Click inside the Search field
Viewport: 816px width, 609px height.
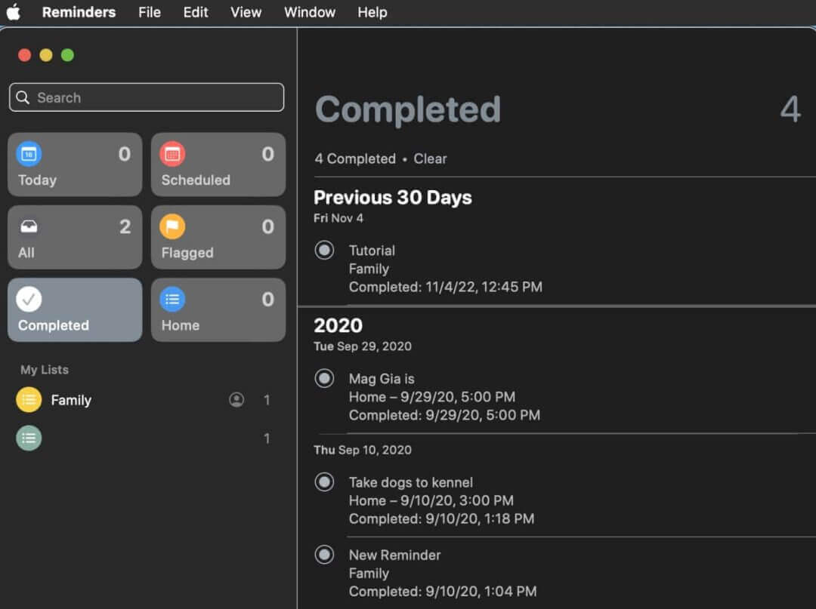pyautogui.click(x=151, y=97)
